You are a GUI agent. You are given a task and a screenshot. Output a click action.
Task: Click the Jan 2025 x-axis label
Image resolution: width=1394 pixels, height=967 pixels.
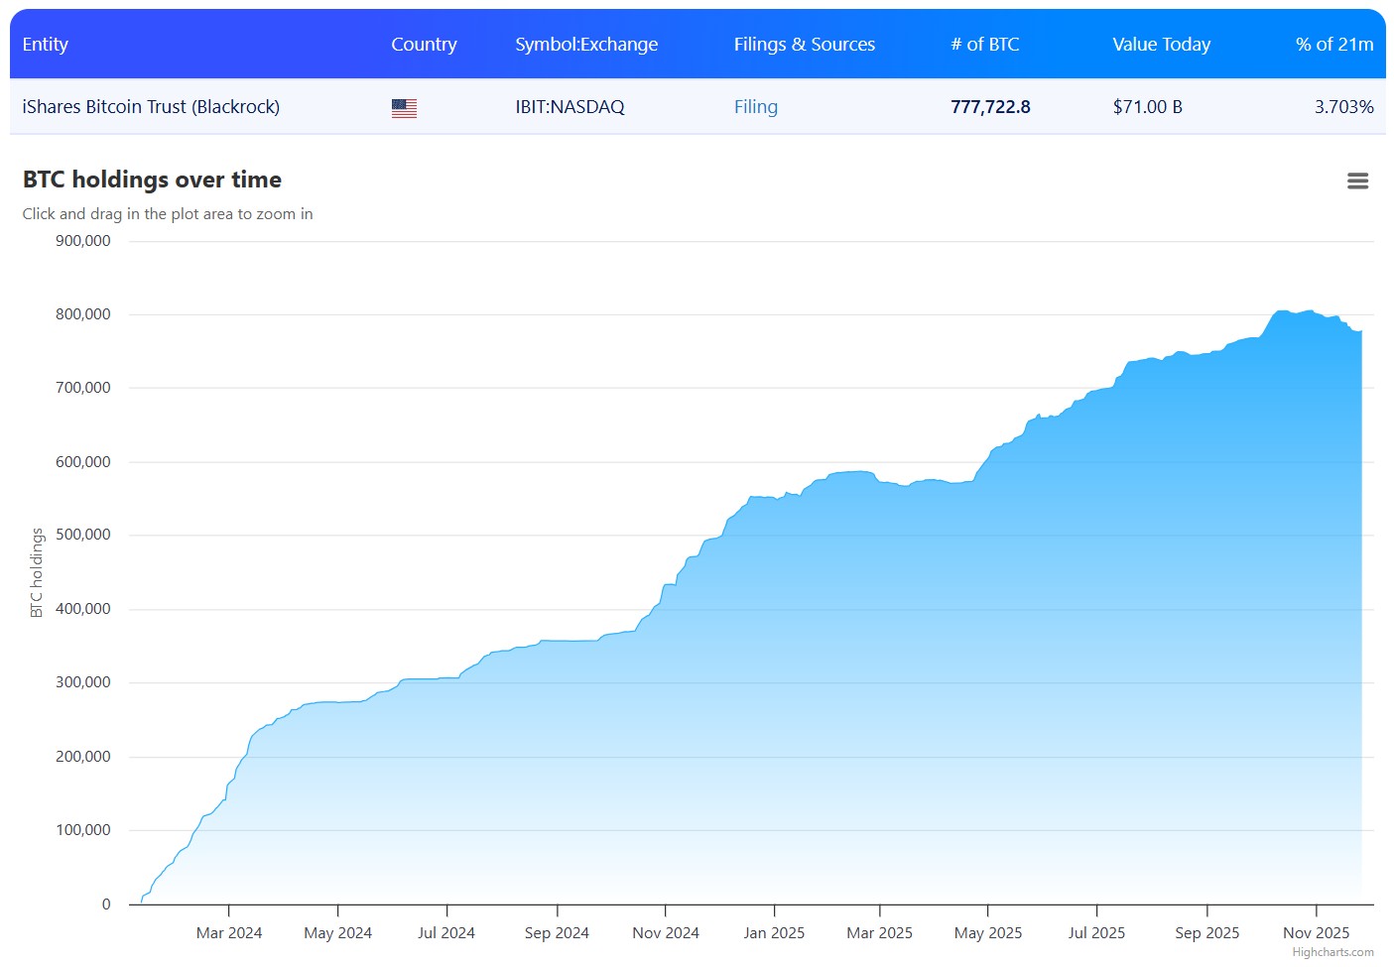[x=774, y=933]
